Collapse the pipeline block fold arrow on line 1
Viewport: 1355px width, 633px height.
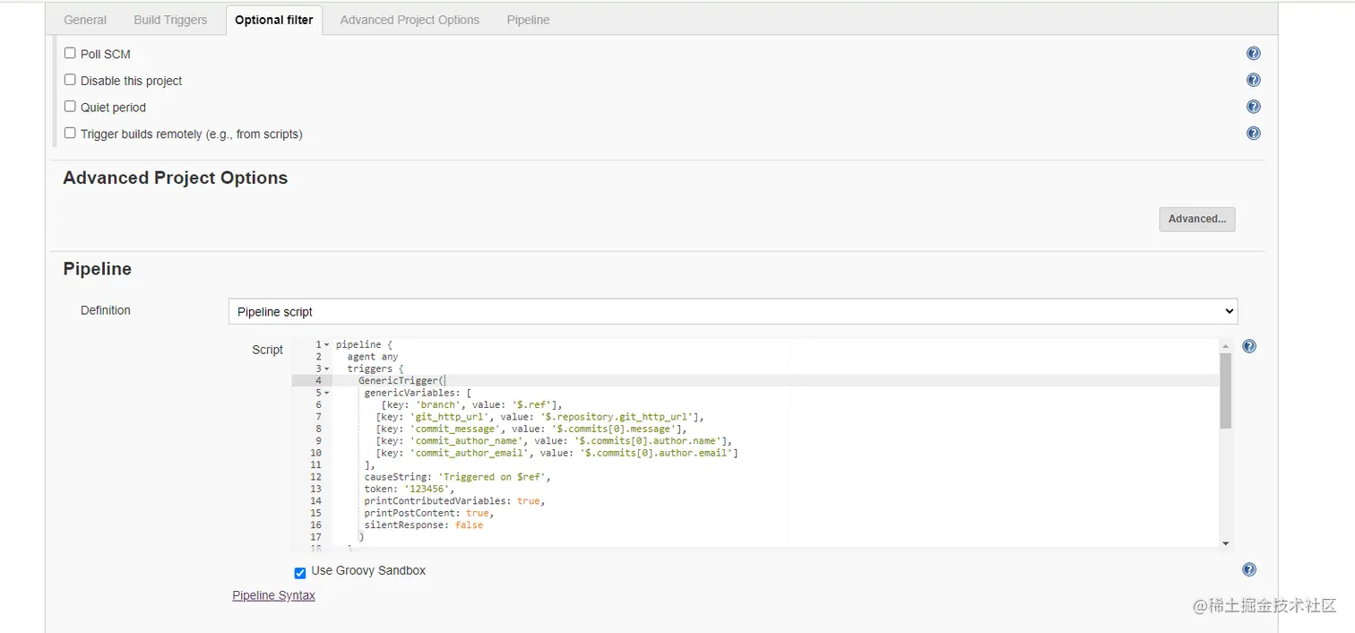(x=327, y=345)
